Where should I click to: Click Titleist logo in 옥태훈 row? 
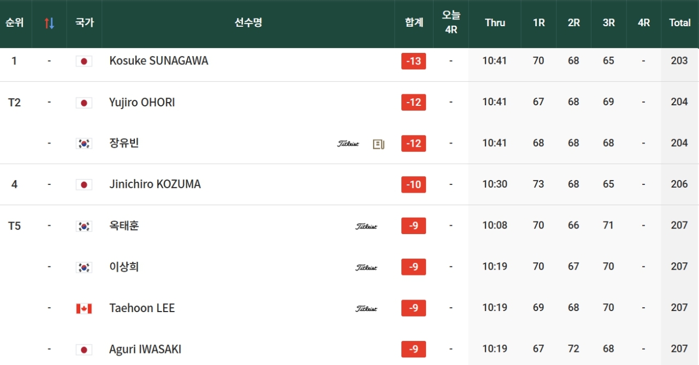tap(366, 226)
